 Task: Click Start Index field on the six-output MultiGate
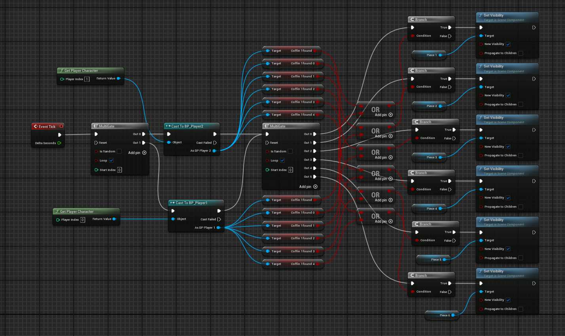(291, 170)
